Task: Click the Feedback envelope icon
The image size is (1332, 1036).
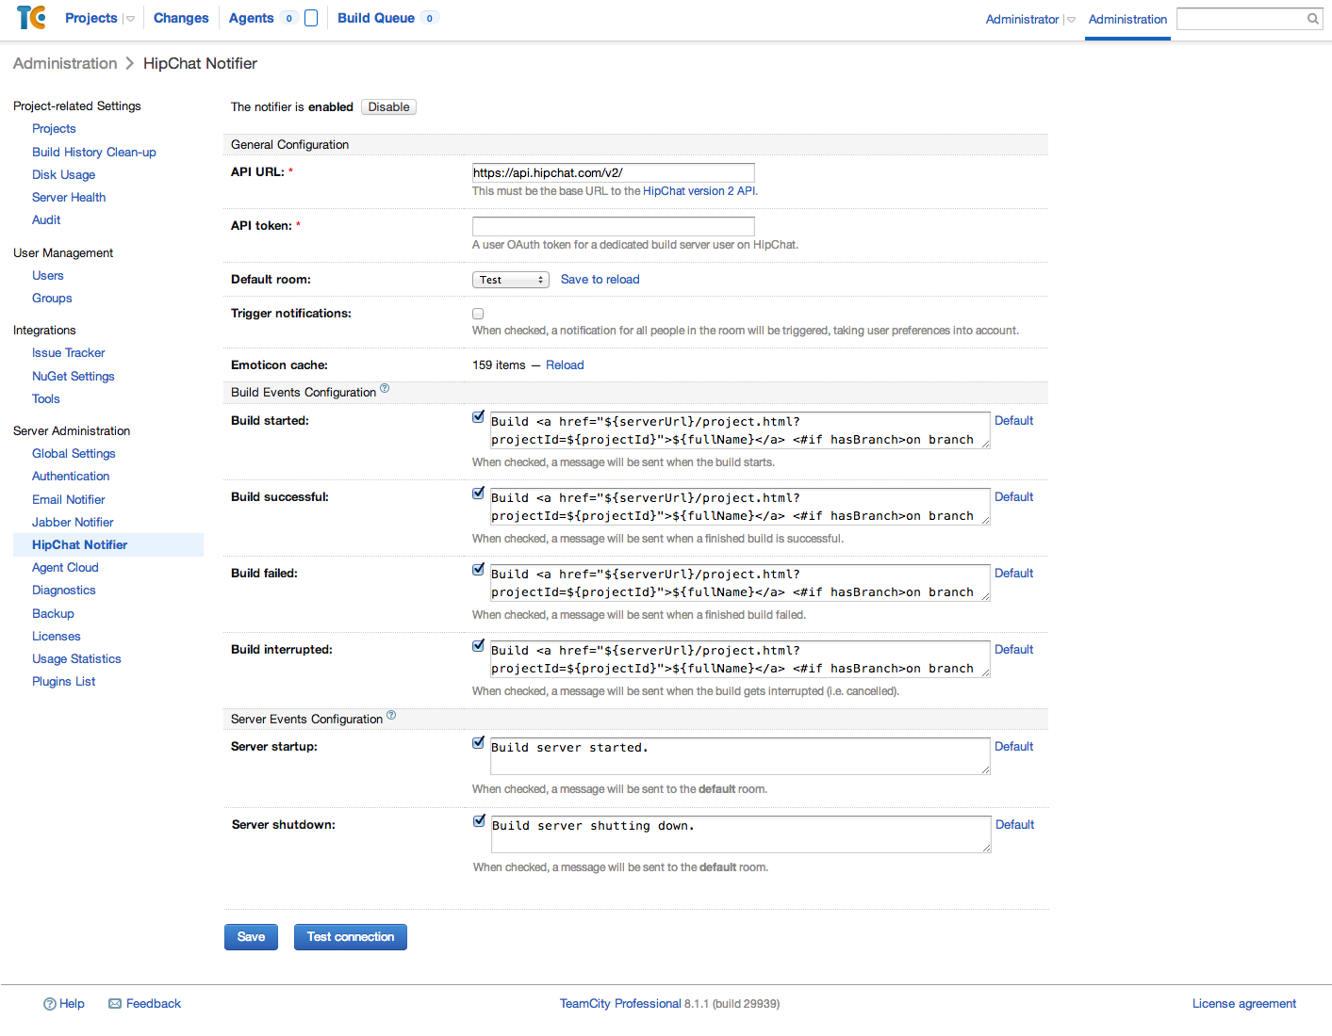Action: coord(115,1004)
